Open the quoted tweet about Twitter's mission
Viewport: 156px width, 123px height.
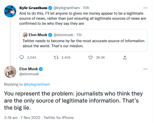click(84, 40)
